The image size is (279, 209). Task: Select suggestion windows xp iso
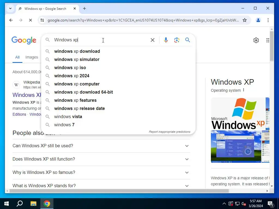click(118, 67)
